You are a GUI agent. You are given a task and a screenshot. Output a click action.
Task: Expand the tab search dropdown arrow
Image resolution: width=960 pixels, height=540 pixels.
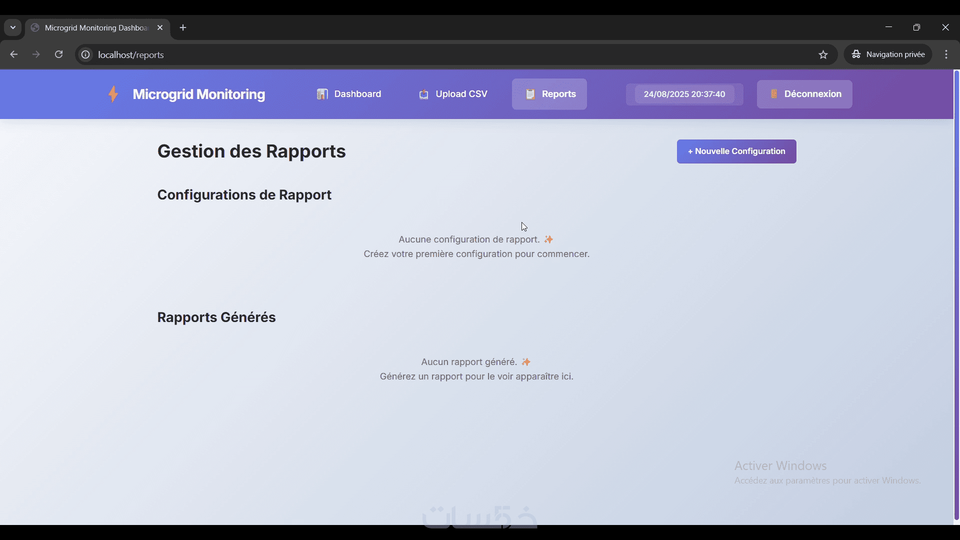[x=13, y=27]
